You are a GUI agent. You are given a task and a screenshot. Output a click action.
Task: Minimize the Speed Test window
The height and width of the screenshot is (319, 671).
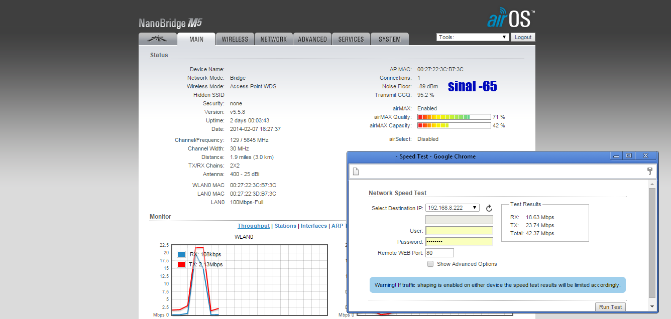pyautogui.click(x=617, y=156)
